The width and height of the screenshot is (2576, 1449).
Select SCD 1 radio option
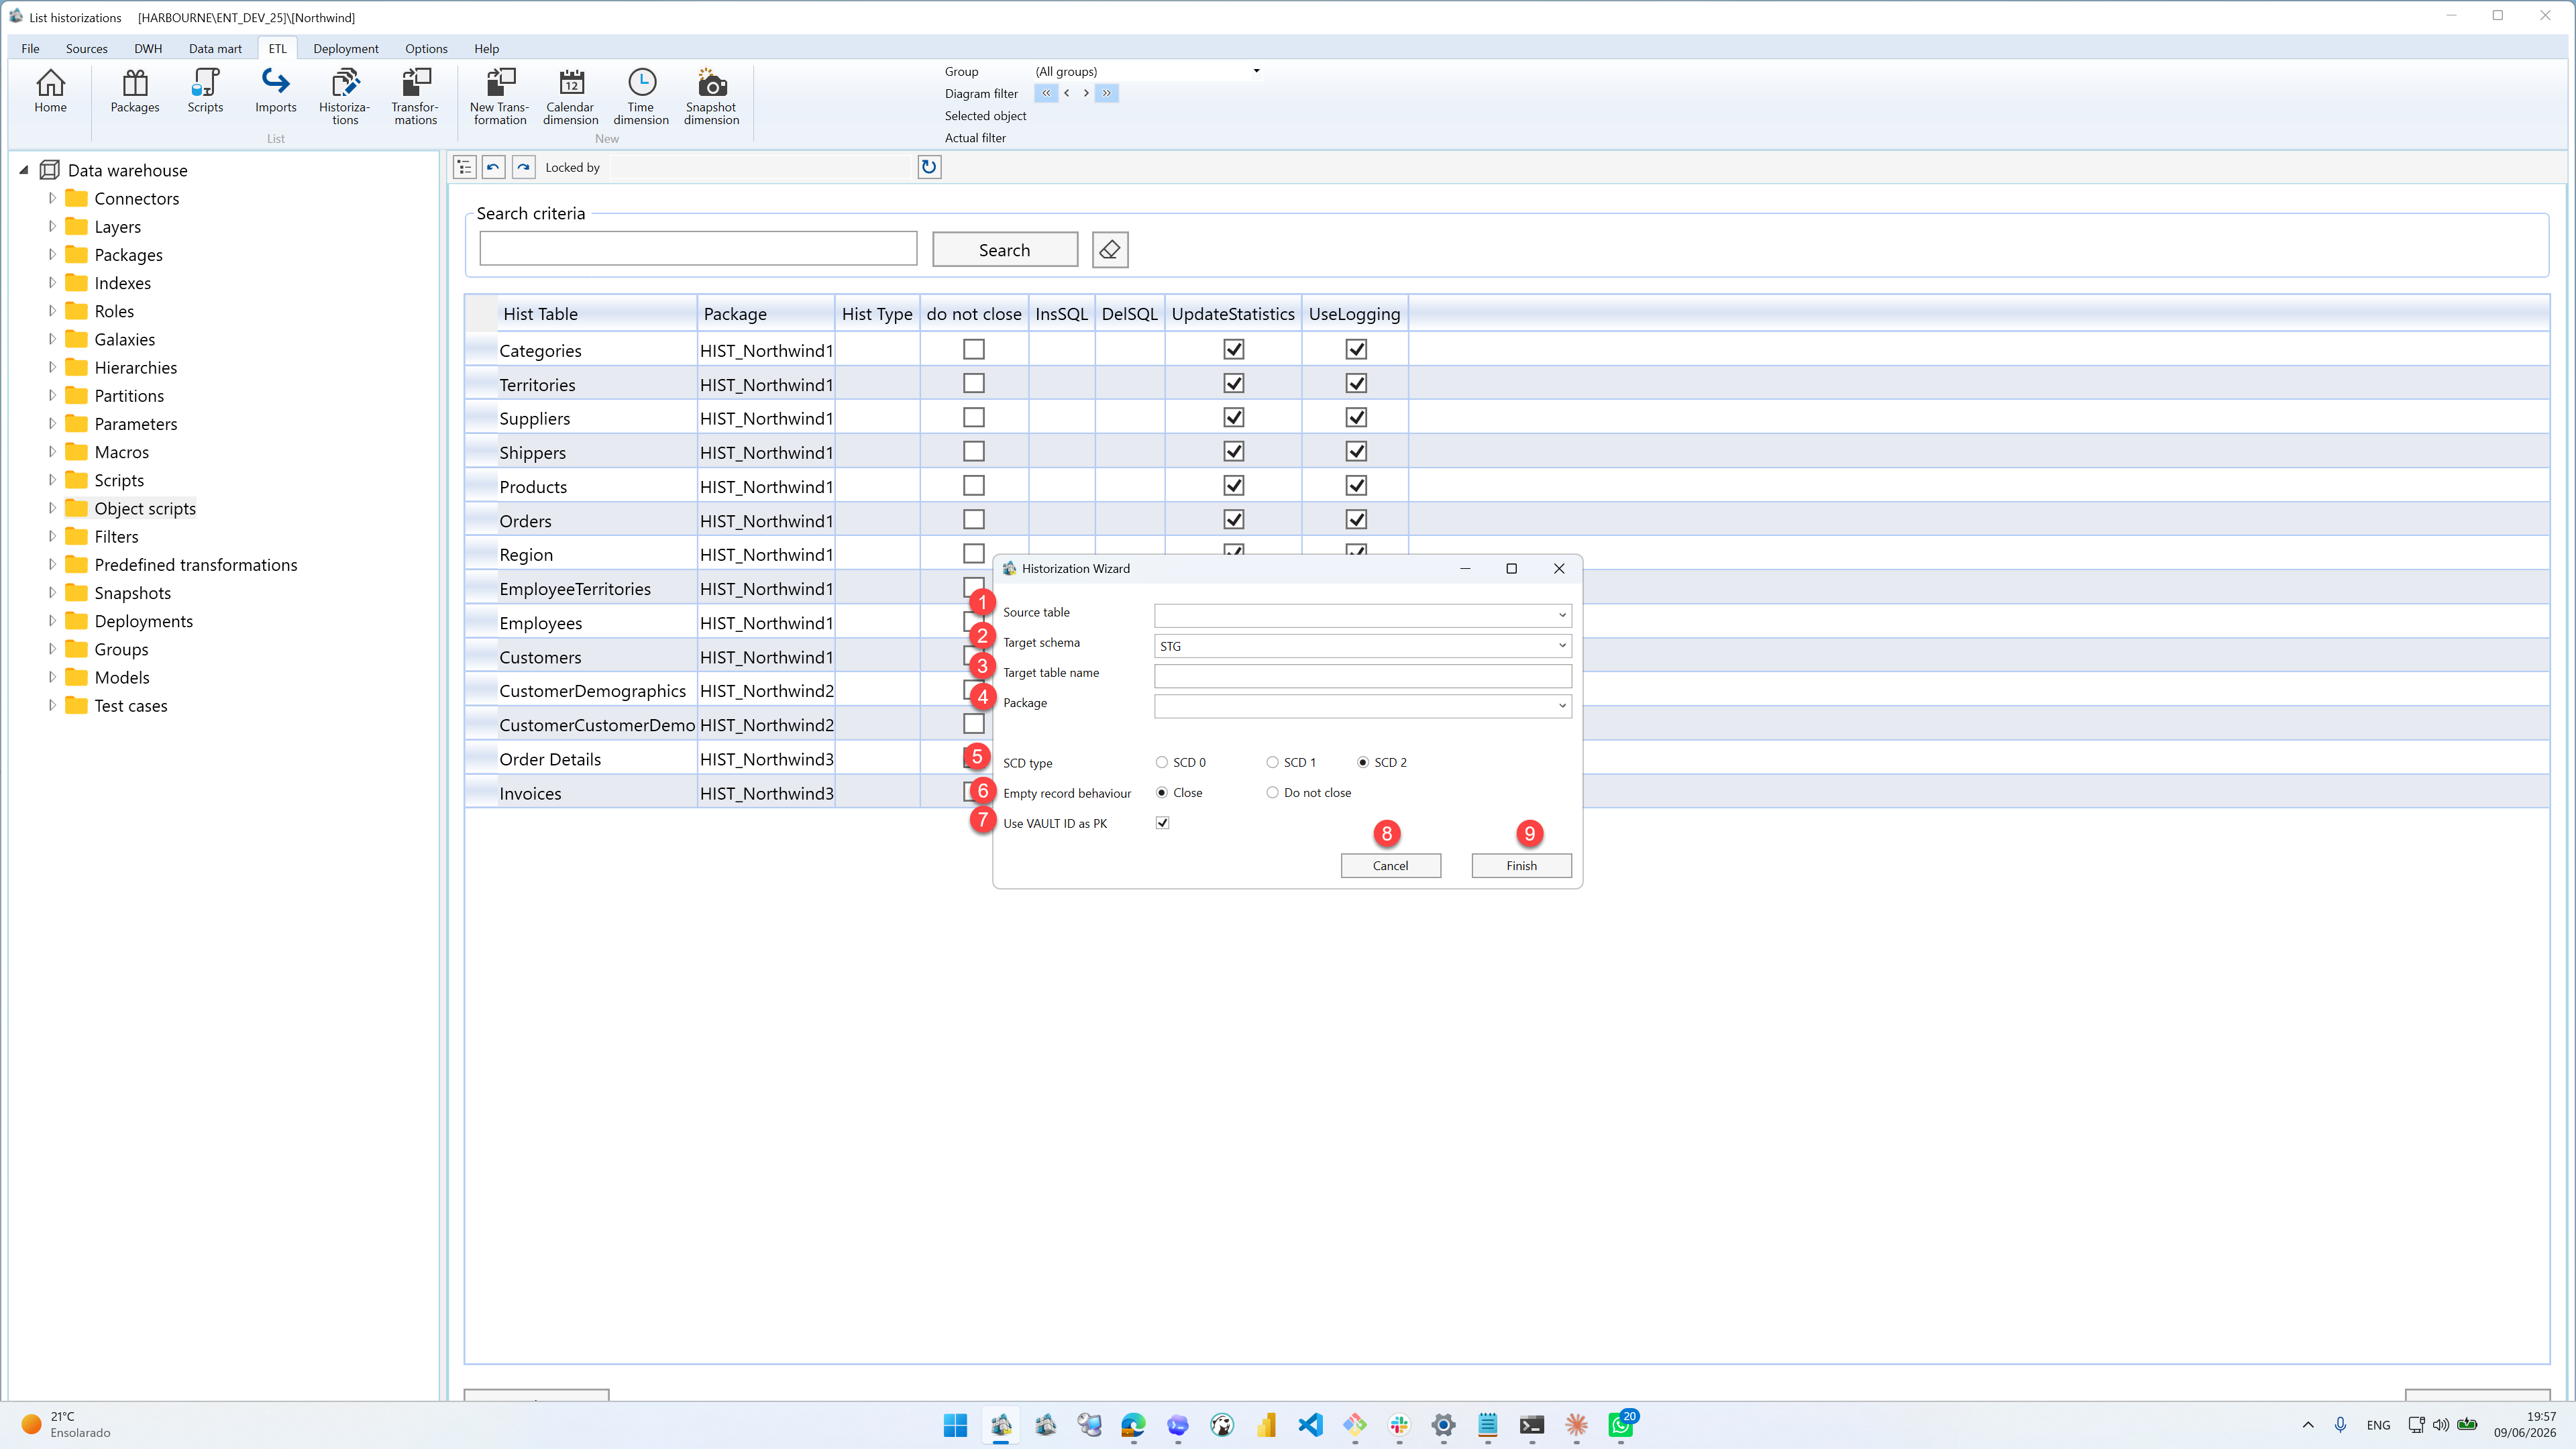[x=1272, y=762]
